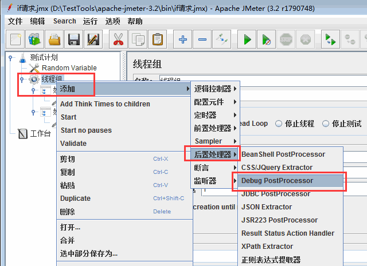The image size is (367, 266).
Task: Click the Paste clipboard icon
Action: point(158,39)
